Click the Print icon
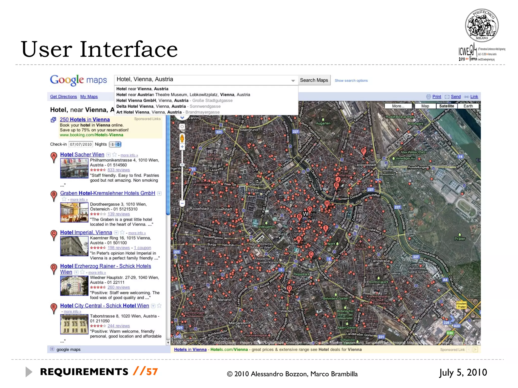The height and width of the screenshot is (388, 518). (428, 97)
